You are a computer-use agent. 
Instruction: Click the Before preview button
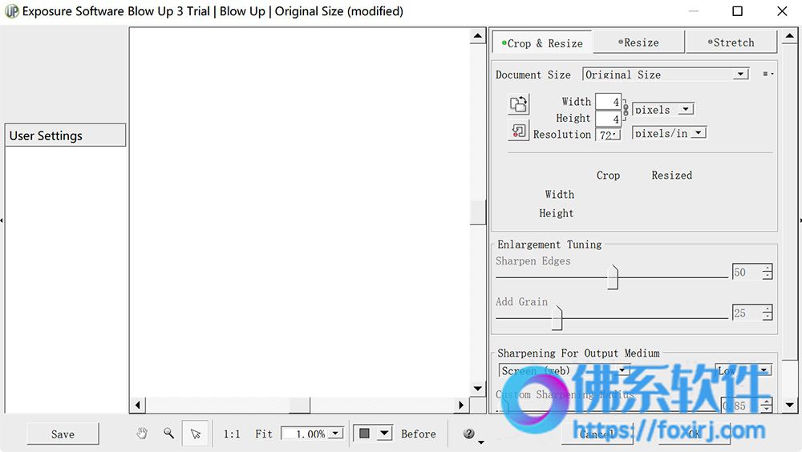pos(419,434)
